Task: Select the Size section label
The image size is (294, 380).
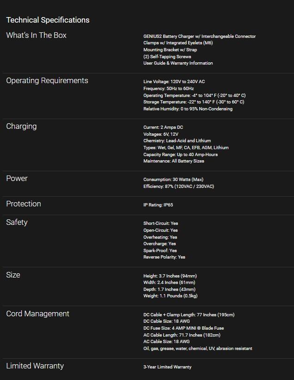Action: 13,275
